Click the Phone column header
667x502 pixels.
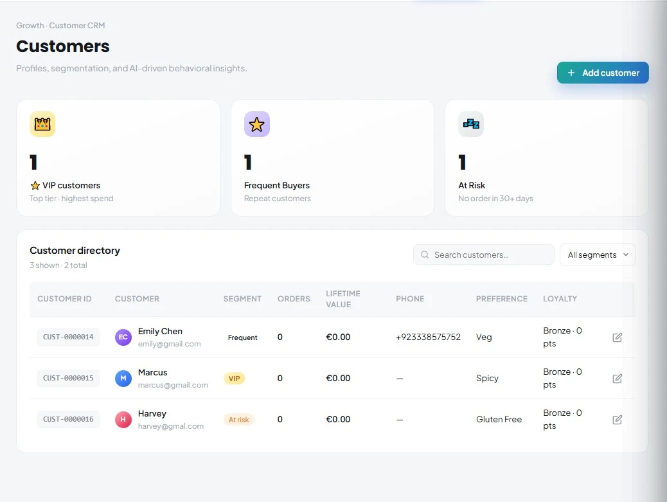tap(410, 299)
